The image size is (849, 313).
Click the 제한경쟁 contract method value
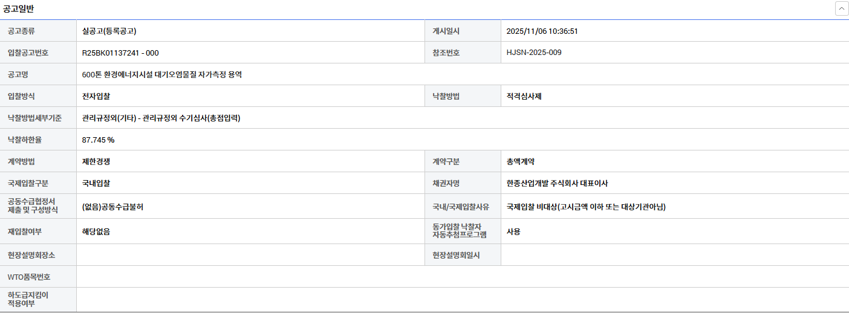(96, 161)
